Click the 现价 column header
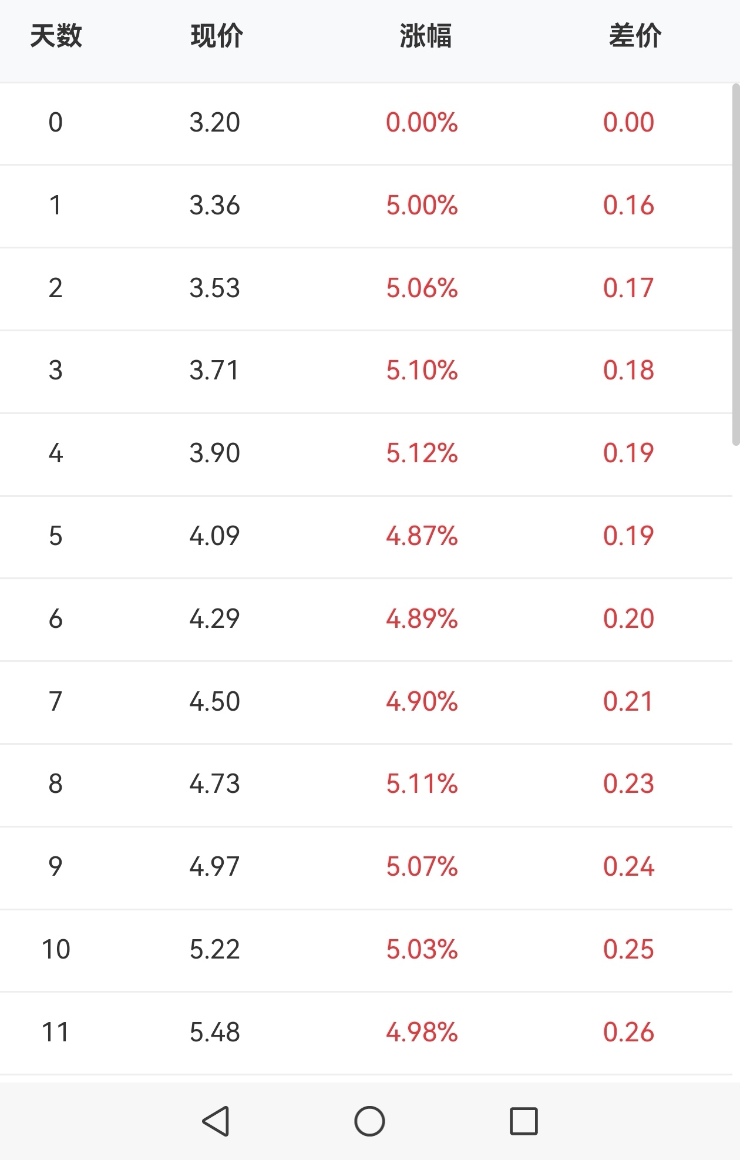740x1160 pixels. click(x=216, y=36)
